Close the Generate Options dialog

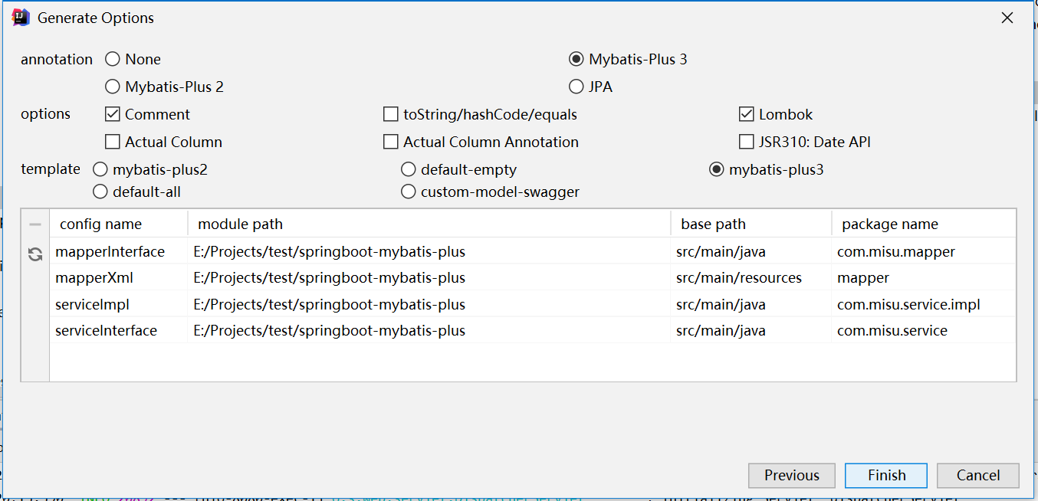point(1007,18)
